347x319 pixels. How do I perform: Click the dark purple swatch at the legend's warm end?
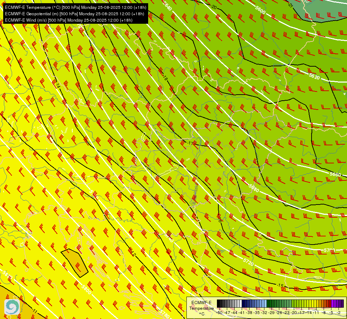(x=342, y=303)
